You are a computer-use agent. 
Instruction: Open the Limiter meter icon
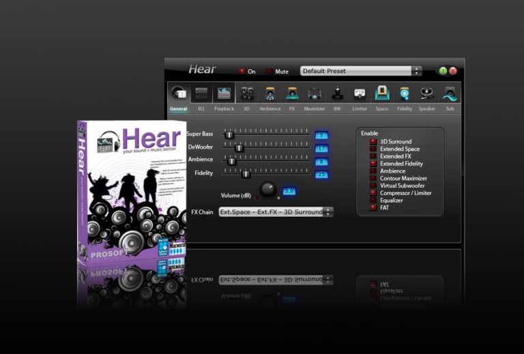pos(360,94)
